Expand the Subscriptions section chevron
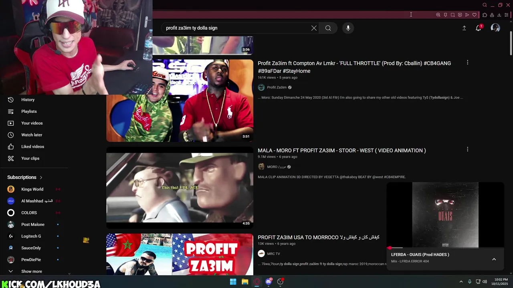Image resolution: width=513 pixels, height=288 pixels. (41, 177)
